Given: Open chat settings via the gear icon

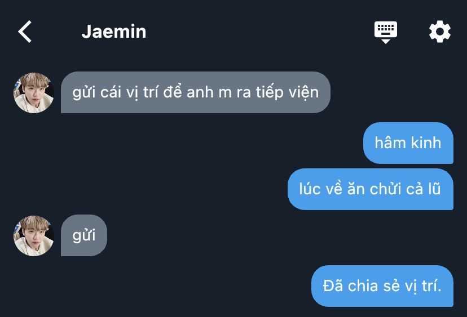Looking at the screenshot, I should [x=439, y=32].
